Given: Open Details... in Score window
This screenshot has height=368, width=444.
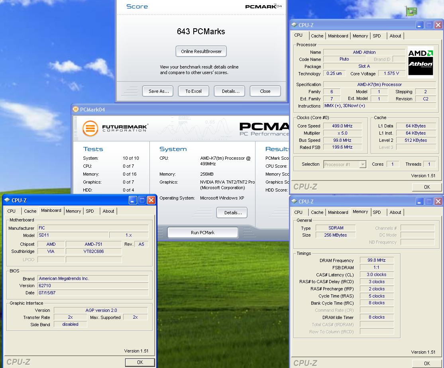Looking at the screenshot, I should point(229,91).
